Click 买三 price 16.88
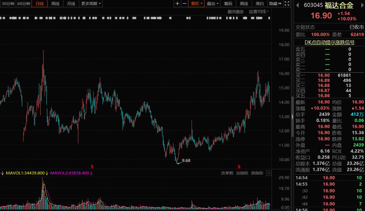 click(x=324, y=85)
